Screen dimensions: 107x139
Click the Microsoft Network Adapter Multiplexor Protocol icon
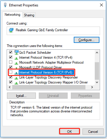[16, 63]
